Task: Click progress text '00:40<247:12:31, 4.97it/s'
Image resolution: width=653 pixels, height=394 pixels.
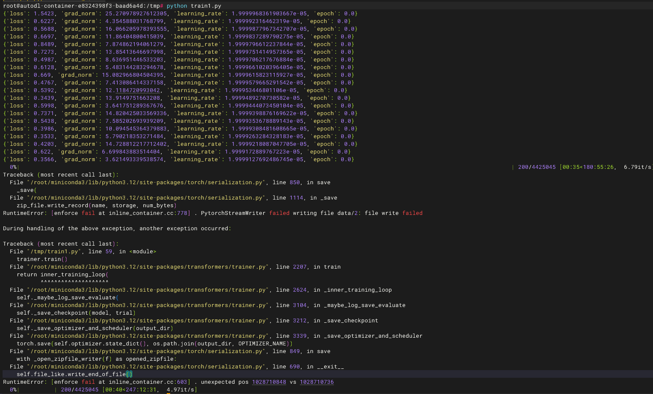Action: 150,390
